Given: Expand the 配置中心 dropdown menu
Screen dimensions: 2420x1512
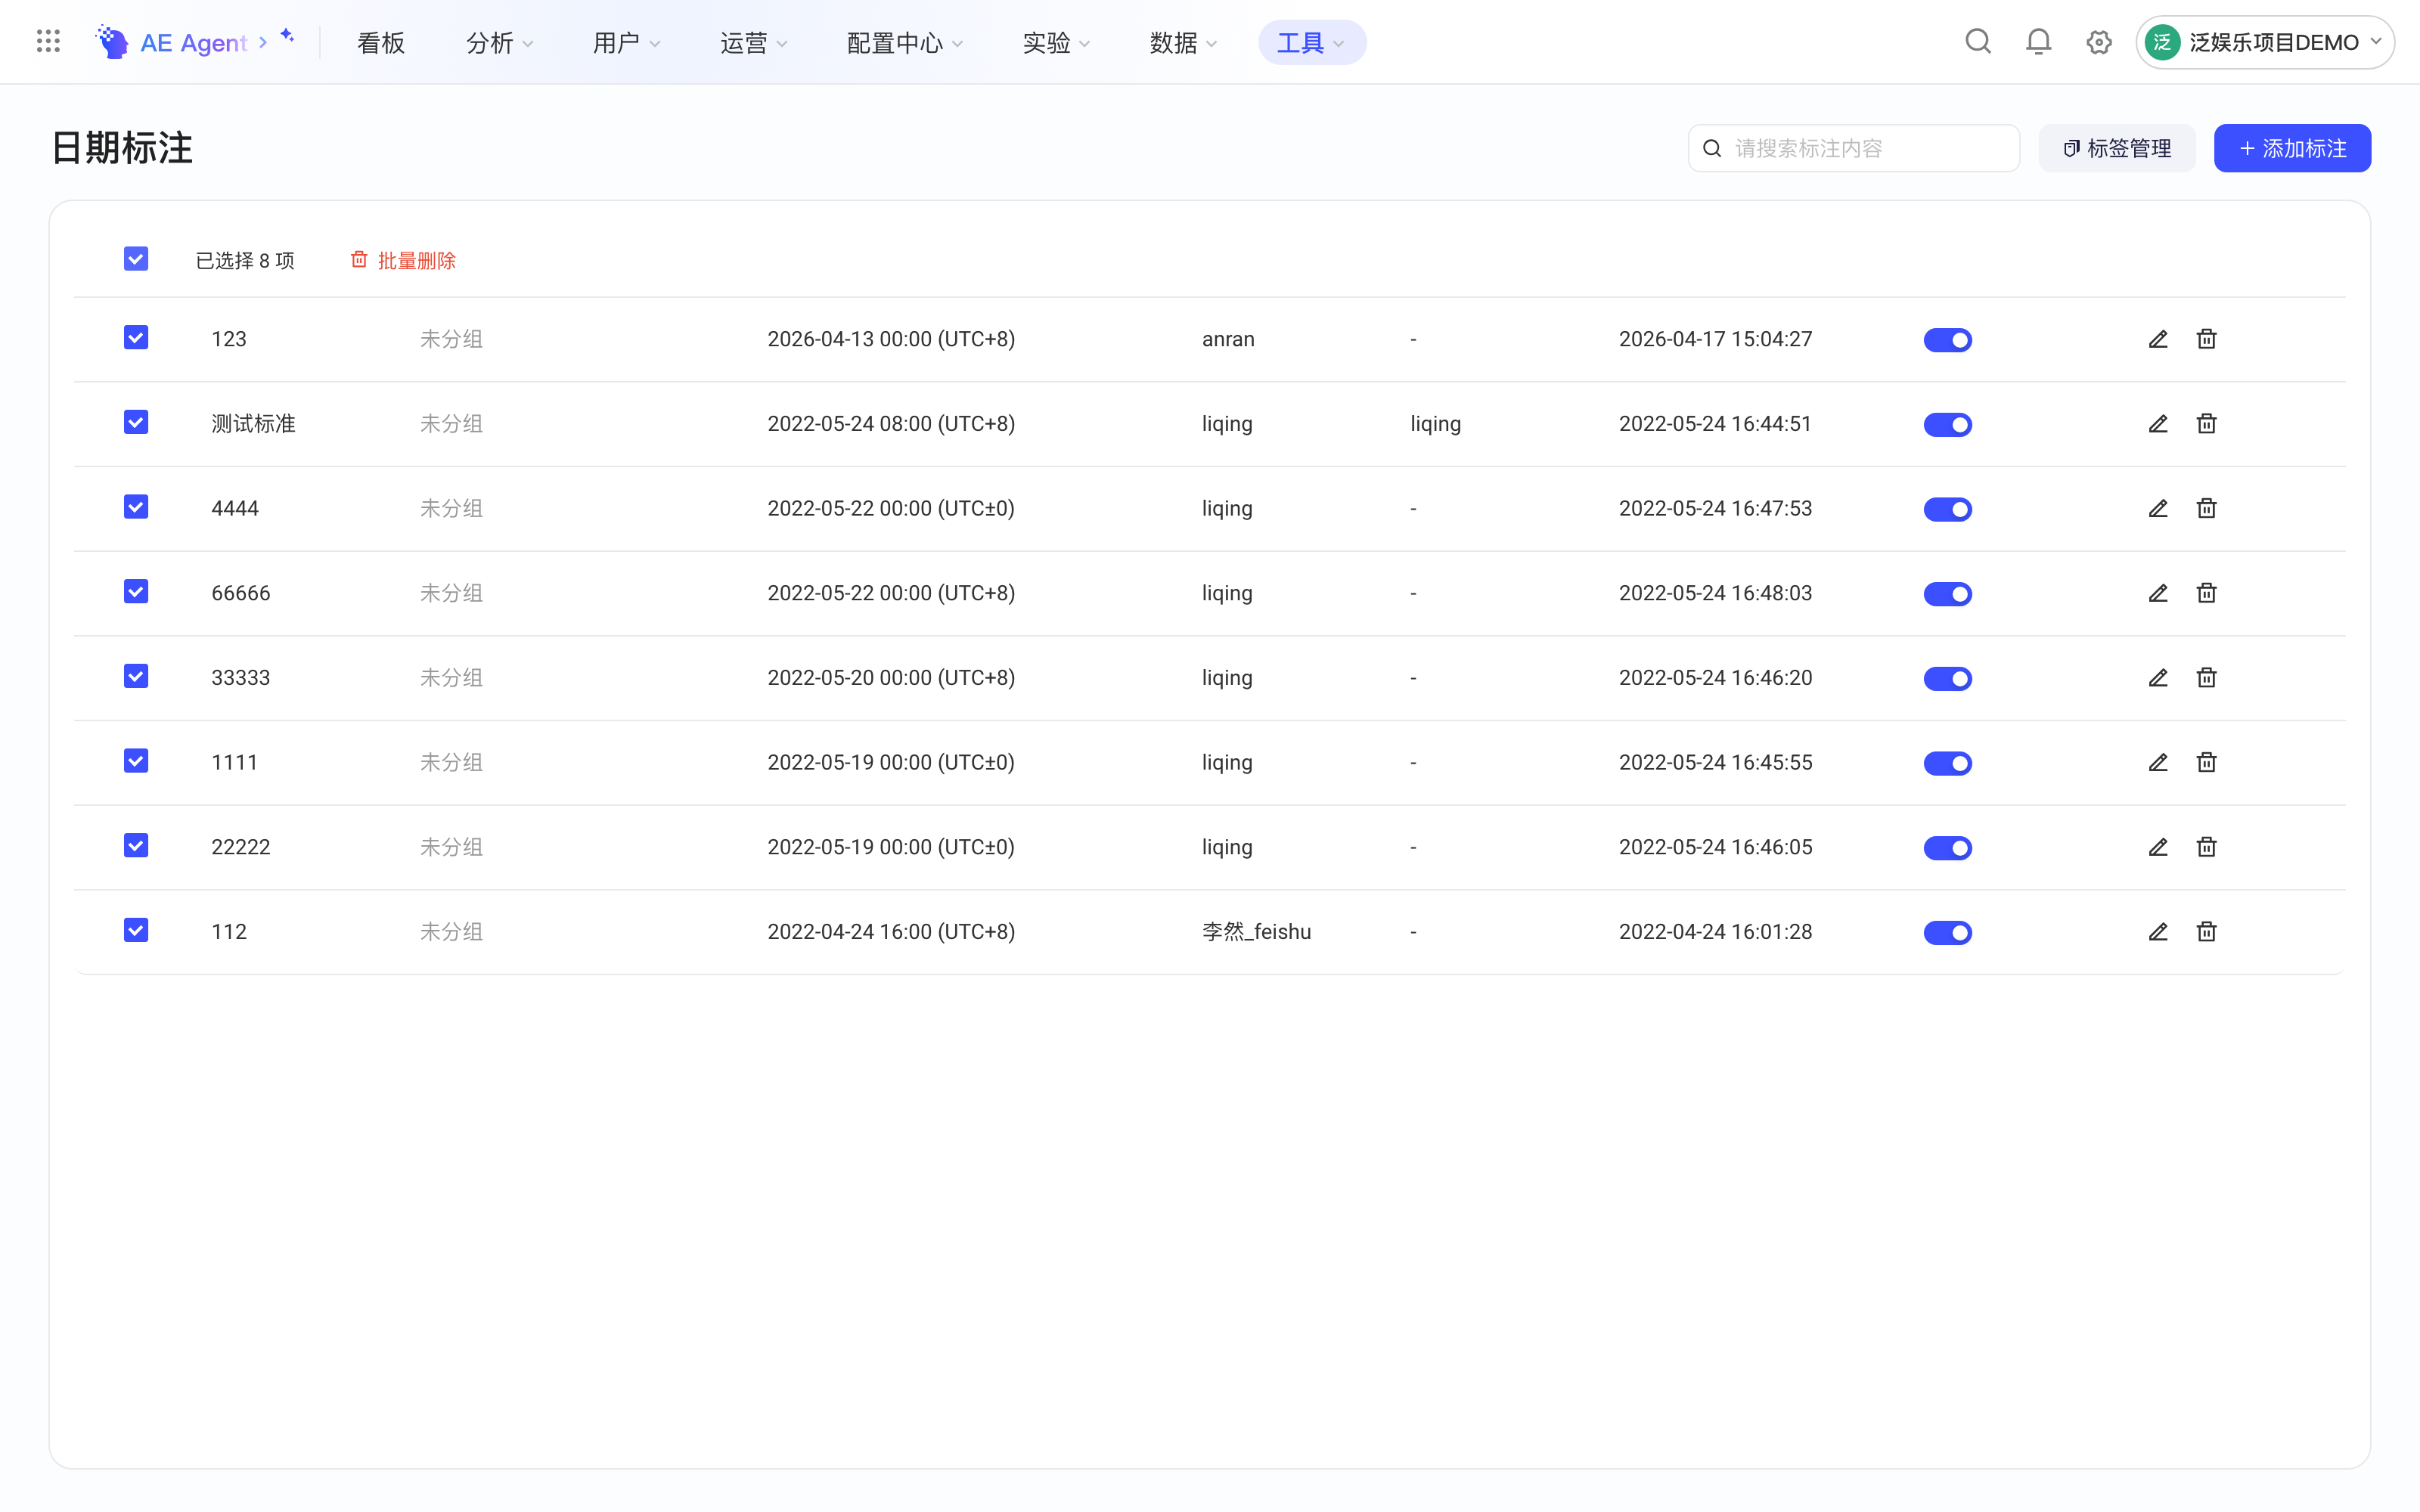Looking at the screenshot, I should pos(904,43).
